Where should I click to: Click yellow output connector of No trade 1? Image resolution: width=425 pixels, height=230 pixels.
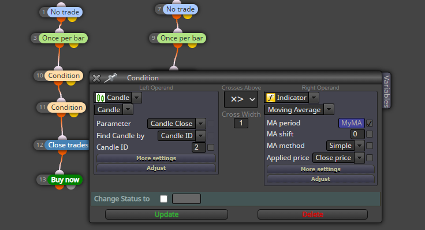click(x=72, y=19)
